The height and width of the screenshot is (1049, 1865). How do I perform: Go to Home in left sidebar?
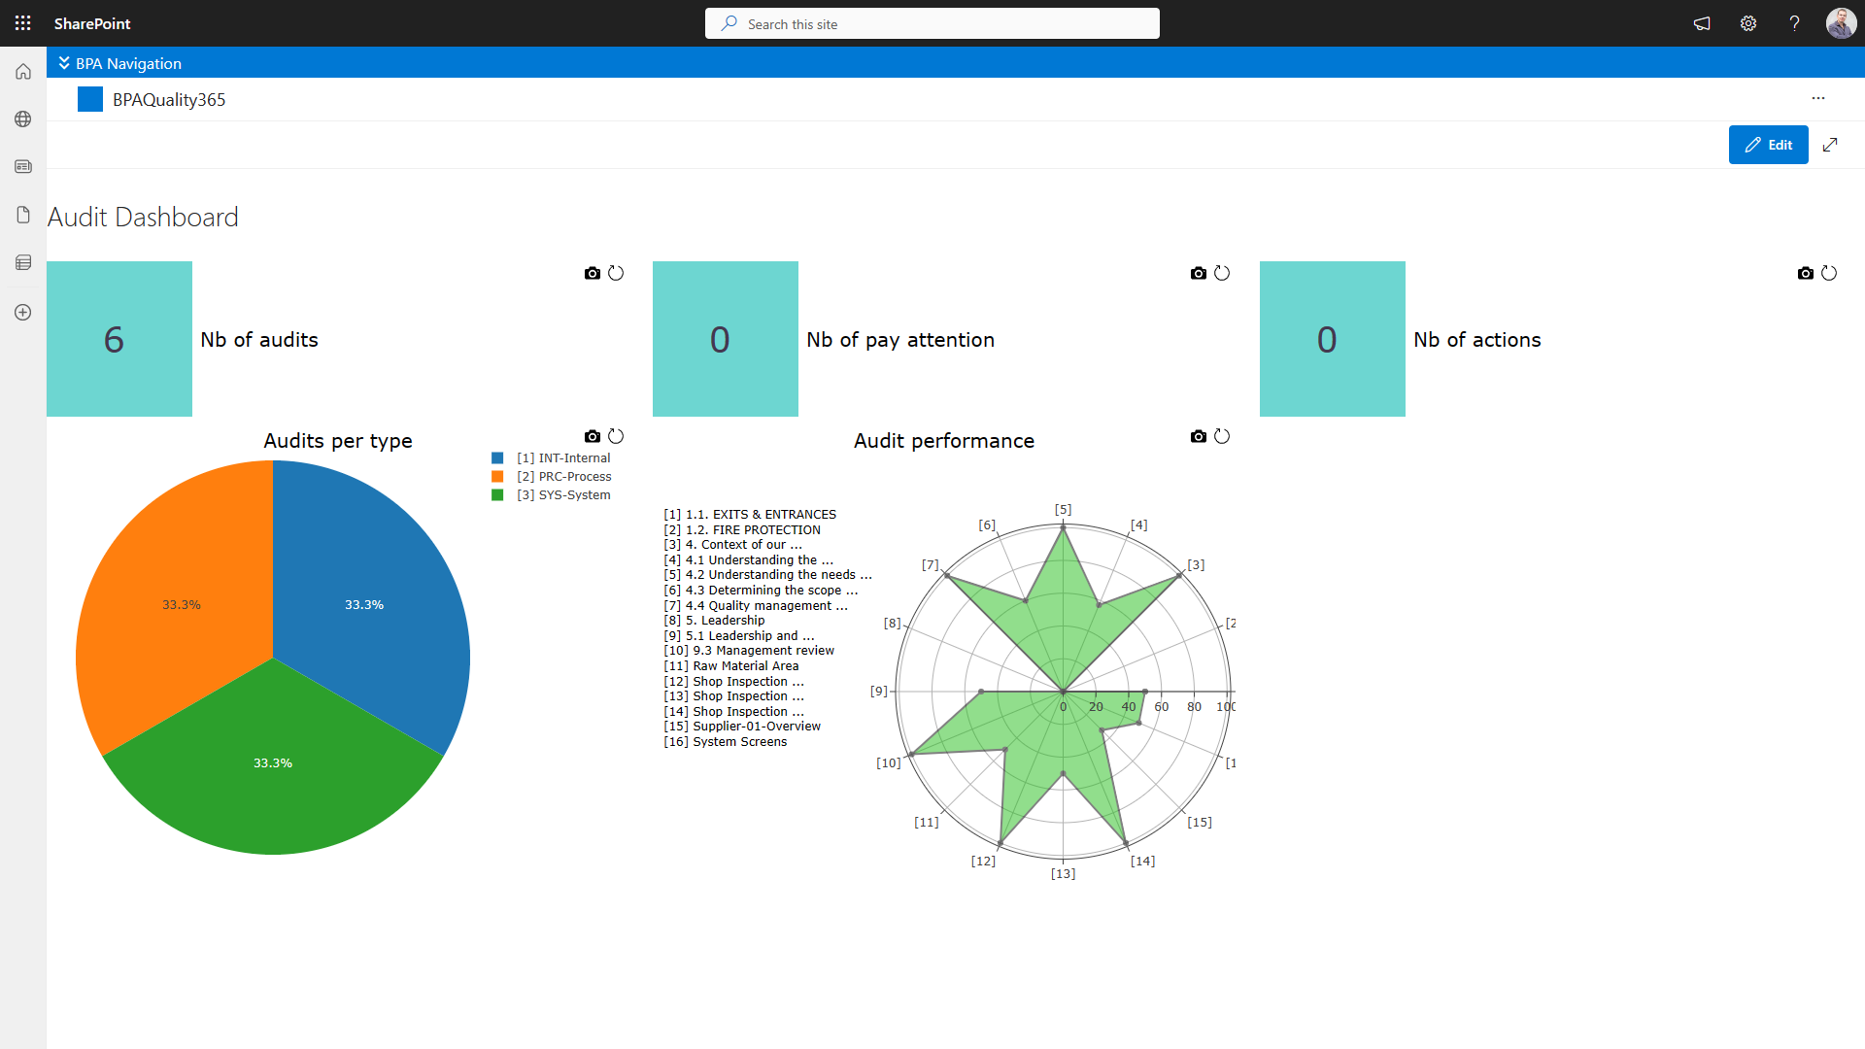pyautogui.click(x=23, y=71)
